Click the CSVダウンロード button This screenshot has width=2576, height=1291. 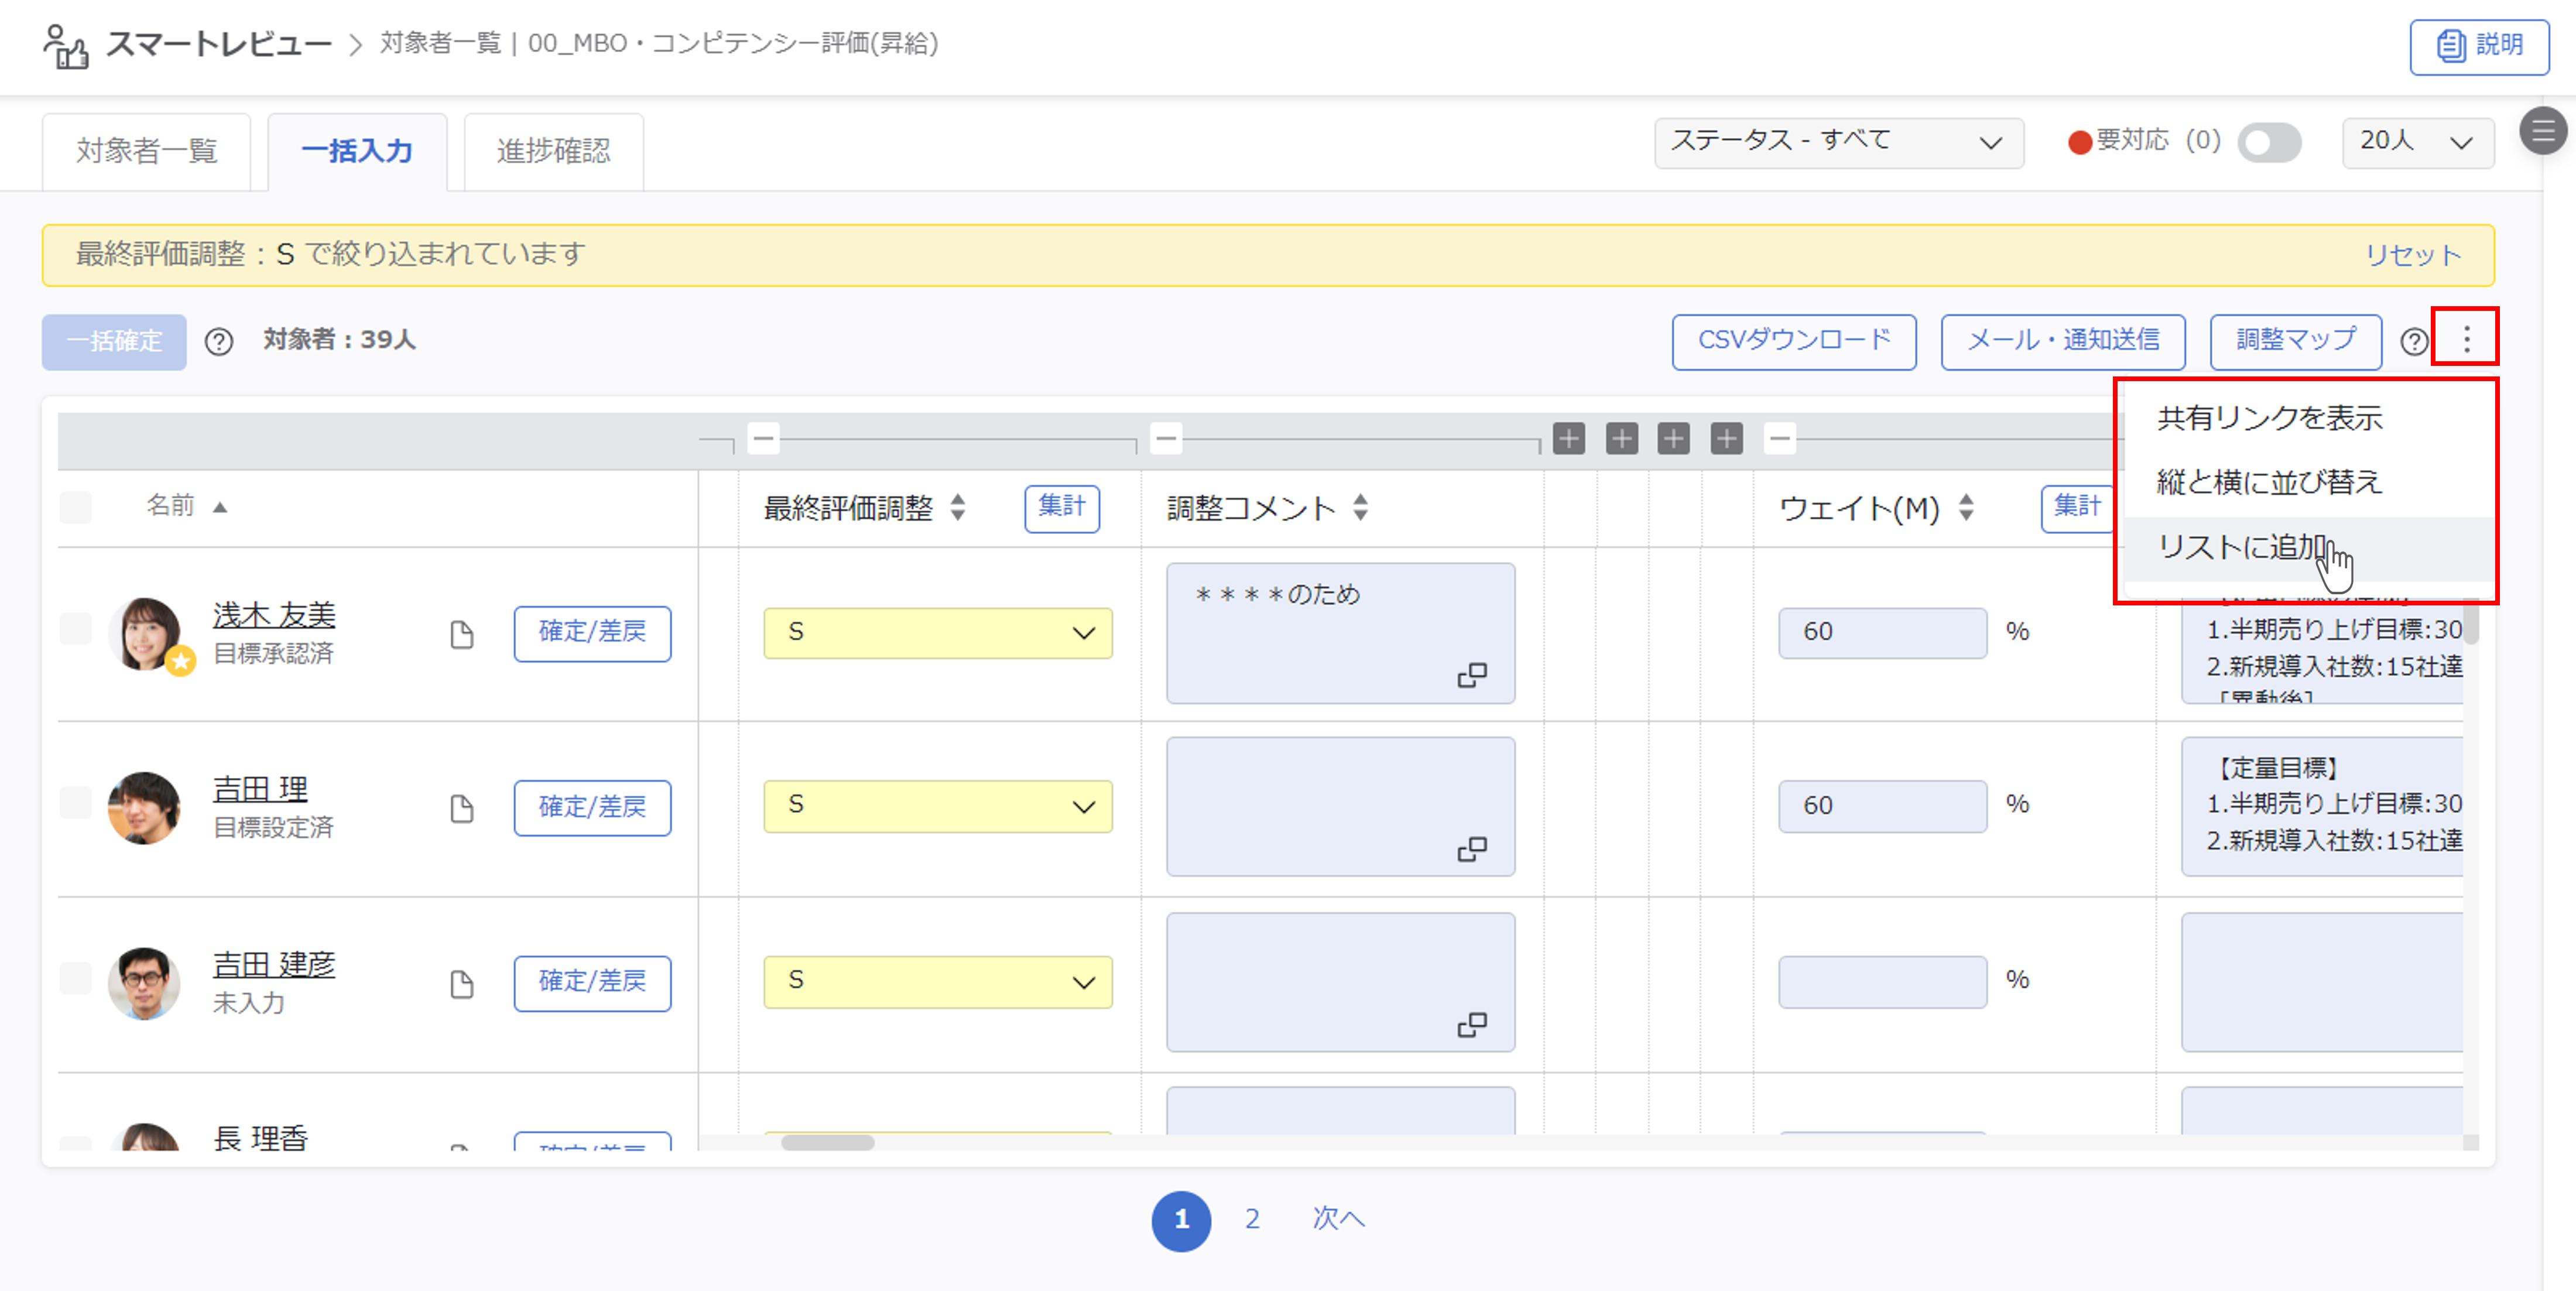pos(1793,341)
